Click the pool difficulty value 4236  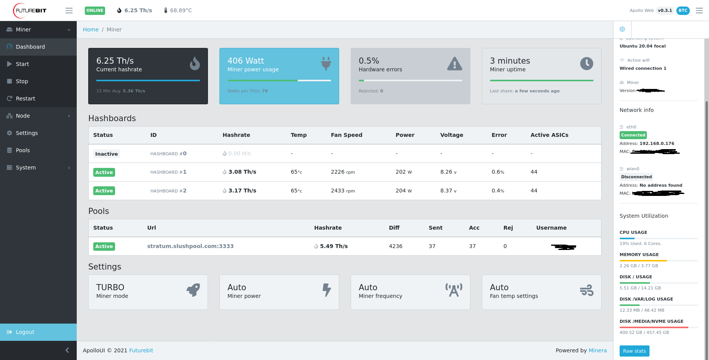coord(396,246)
